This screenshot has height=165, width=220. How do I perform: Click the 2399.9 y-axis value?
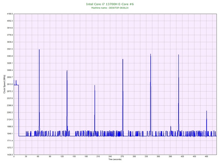coord(10,105)
